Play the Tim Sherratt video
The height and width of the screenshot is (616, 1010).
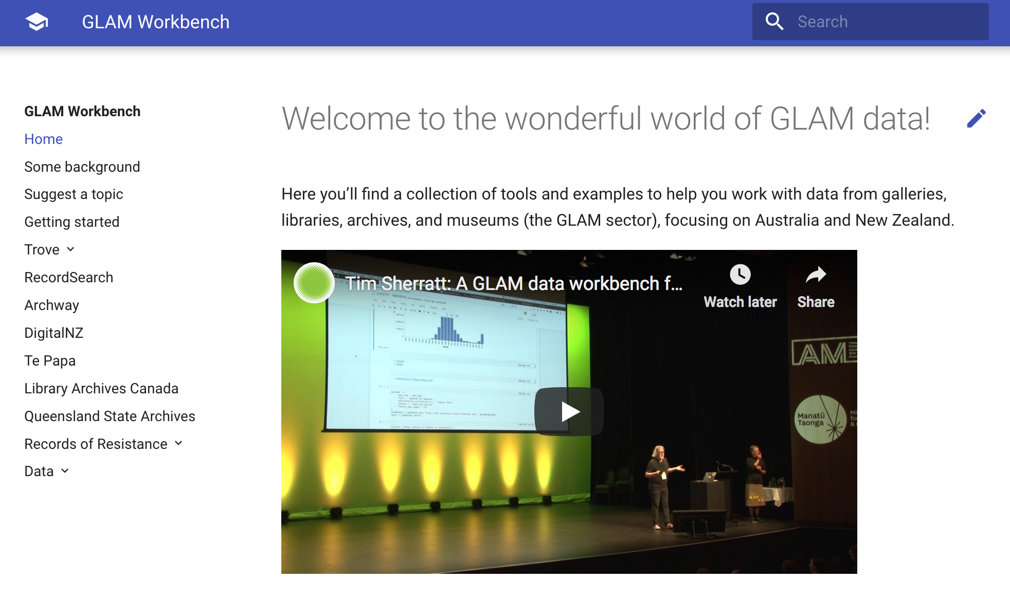click(569, 411)
